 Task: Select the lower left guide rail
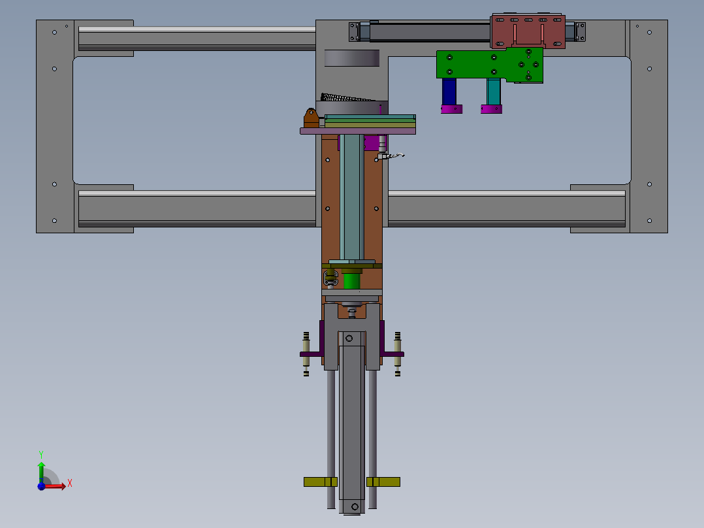[x=197, y=208]
